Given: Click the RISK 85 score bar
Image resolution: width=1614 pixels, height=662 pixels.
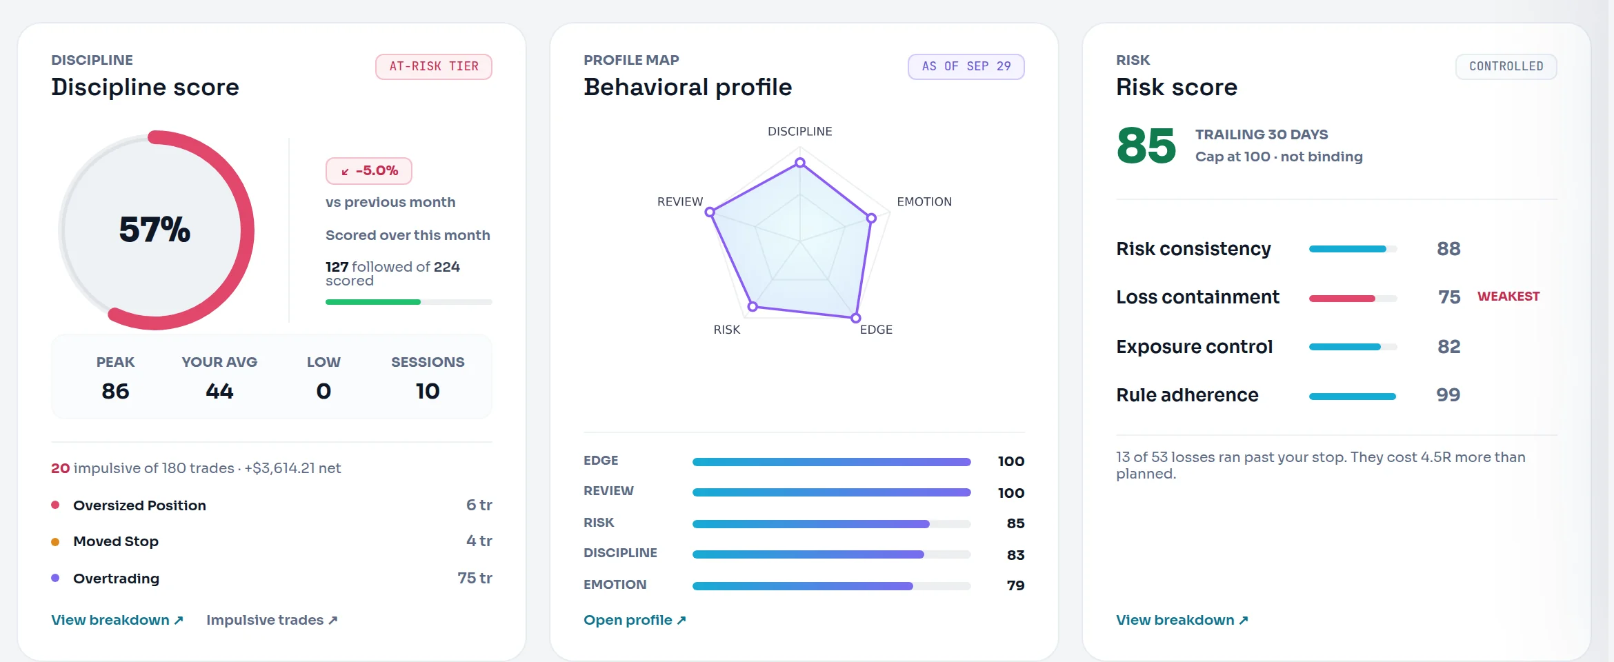Looking at the screenshot, I should pyautogui.click(x=831, y=524).
